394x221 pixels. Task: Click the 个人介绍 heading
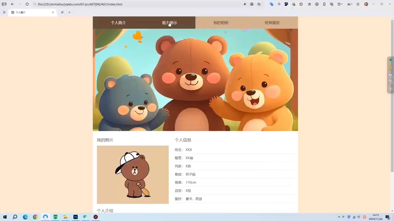tap(105, 211)
